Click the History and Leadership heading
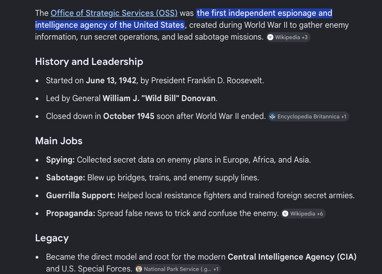Viewport: 382px width, 274px height. (x=89, y=61)
